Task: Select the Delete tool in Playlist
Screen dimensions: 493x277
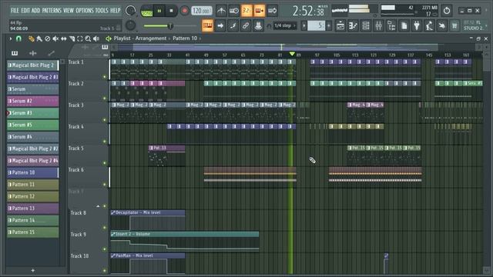Action: click(x=48, y=38)
